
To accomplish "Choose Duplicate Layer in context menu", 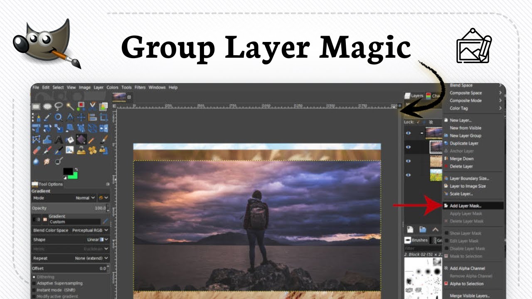I will point(473,143).
